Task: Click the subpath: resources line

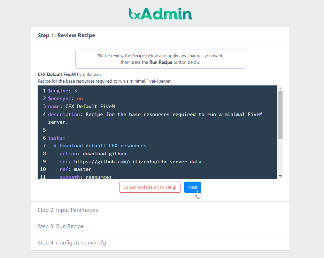Action: click(86, 177)
